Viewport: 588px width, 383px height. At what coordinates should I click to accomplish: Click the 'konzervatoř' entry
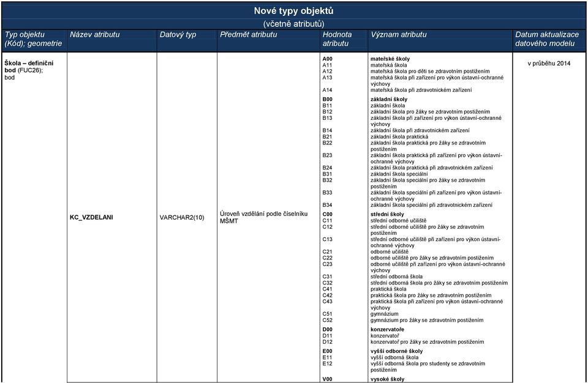(x=385, y=336)
